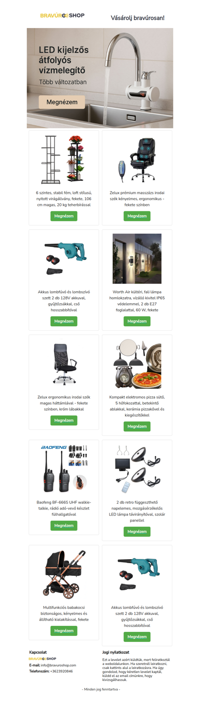Open the electric pizza oven image
The width and height of the screenshot is (200, 704).
(137, 364)
